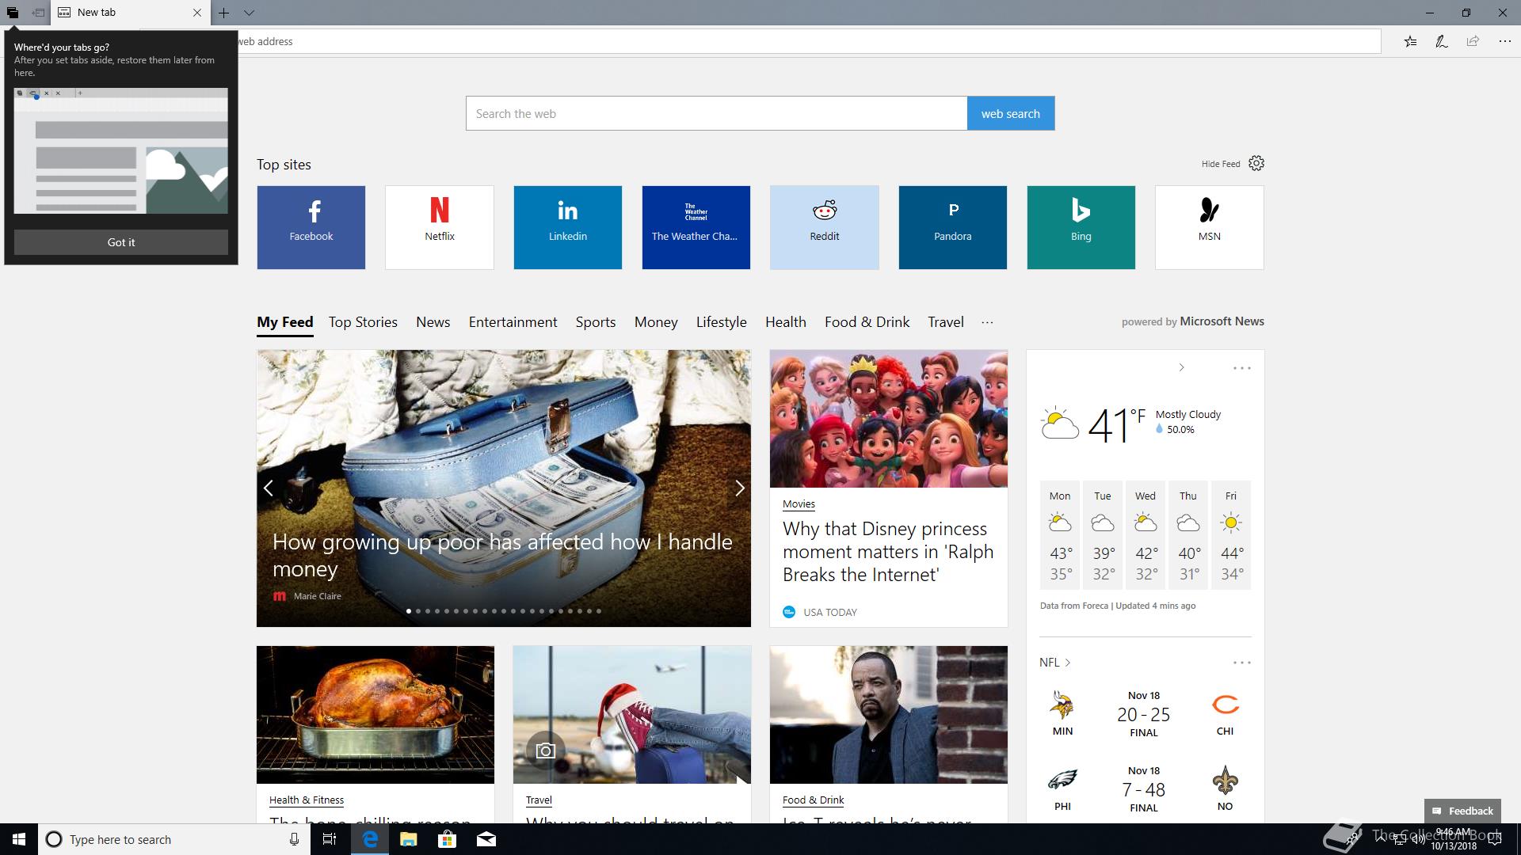
Task: Click the Hide Feed link
Action: pyautogui.click(x=1221, y=164)
